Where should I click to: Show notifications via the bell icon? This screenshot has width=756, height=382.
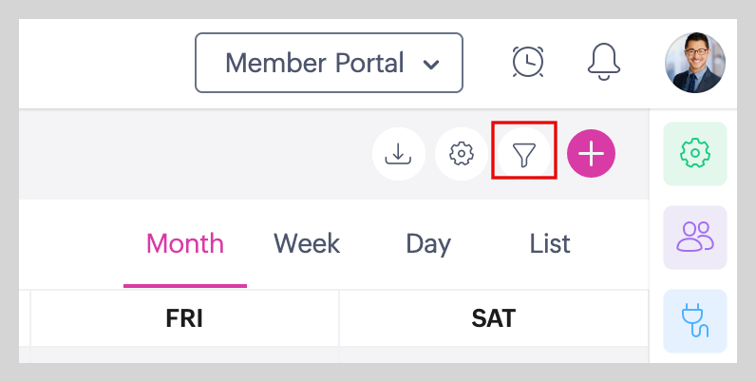point(605,62)
